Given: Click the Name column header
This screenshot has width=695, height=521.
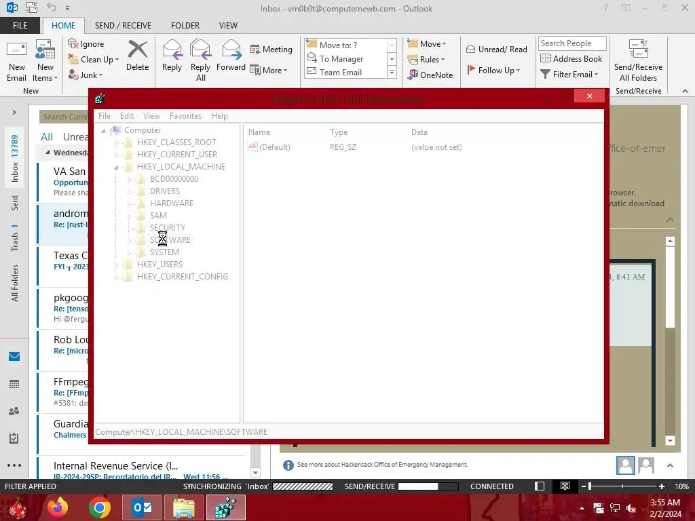Looking at the screenshot, I should point(259,132).
